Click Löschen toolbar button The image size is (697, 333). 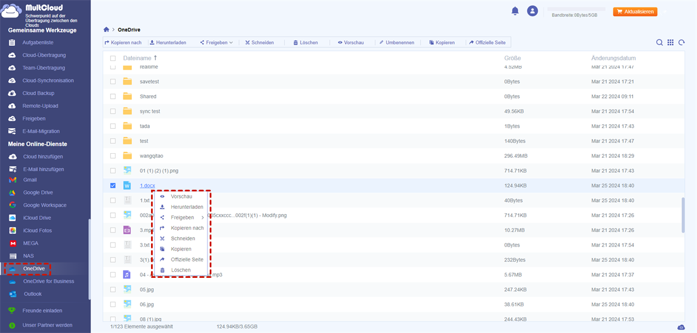point(306,42)
